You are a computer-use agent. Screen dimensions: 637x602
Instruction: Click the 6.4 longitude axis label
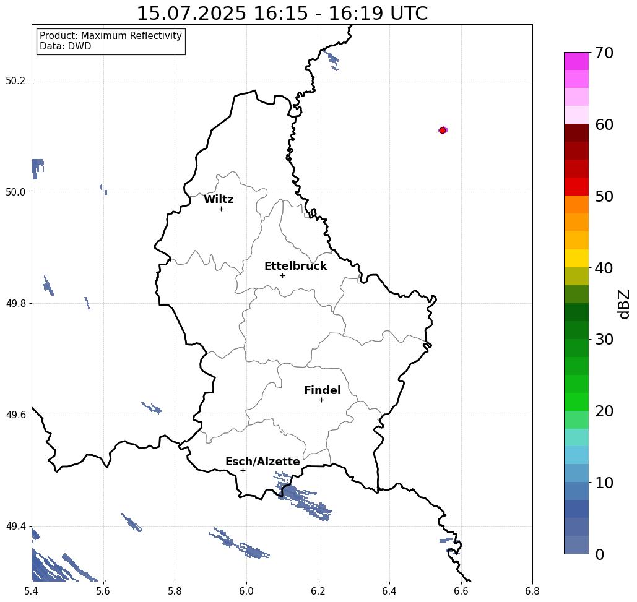click(389, 591)
